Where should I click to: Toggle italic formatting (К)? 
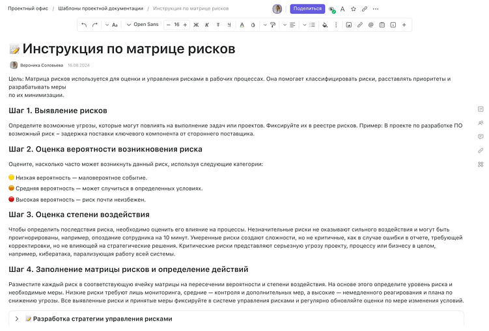pos(207,25)
